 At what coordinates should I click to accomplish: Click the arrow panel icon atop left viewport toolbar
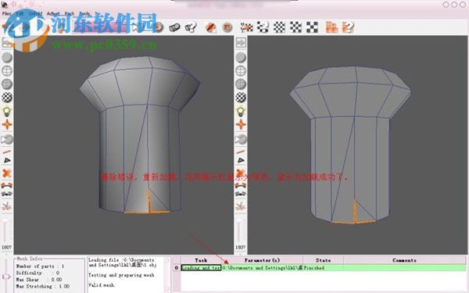pos(7,42)
